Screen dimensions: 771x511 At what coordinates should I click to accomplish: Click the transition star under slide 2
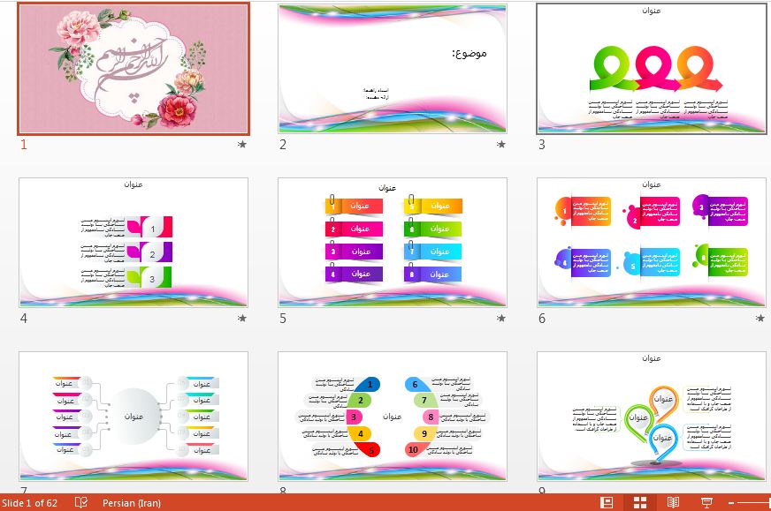pos(501,145)
